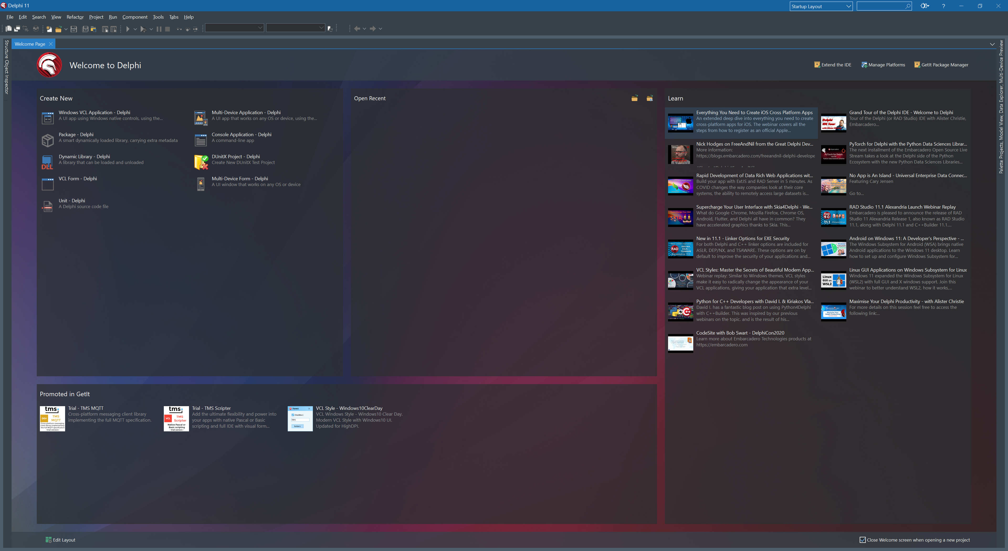Click the Open Project with folder window icon
Screen dimensions: 1008x551
coord(93,29)
